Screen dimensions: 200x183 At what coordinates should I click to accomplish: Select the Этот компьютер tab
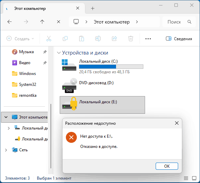click(x=44, y=8)
